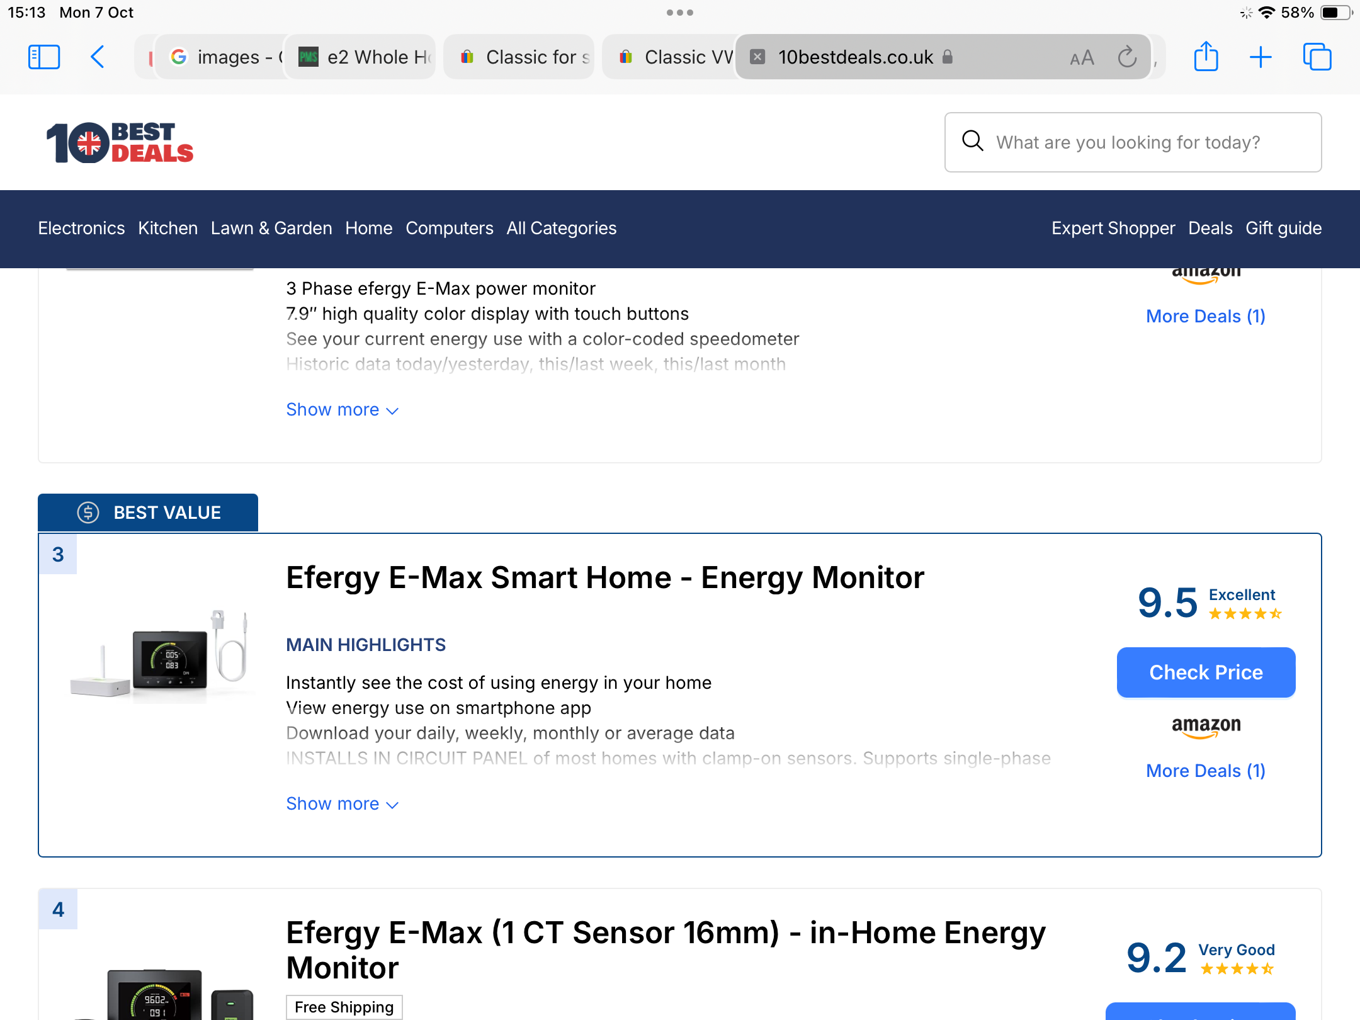Open the Expert Shopper page
This screenshot has width=1360, height=1020.
point(1113,228)
